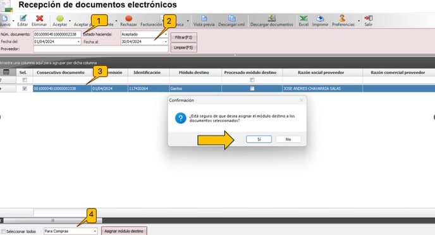Click the Descargar xml icon
Viewport: 435px width, 235px height.
click(x=231, y=18)
